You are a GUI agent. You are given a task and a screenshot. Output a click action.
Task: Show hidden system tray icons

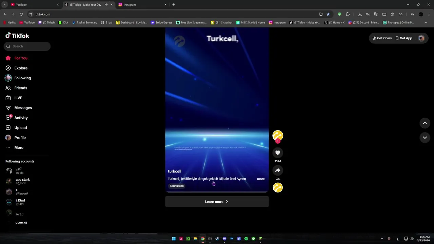pos(381,239)
